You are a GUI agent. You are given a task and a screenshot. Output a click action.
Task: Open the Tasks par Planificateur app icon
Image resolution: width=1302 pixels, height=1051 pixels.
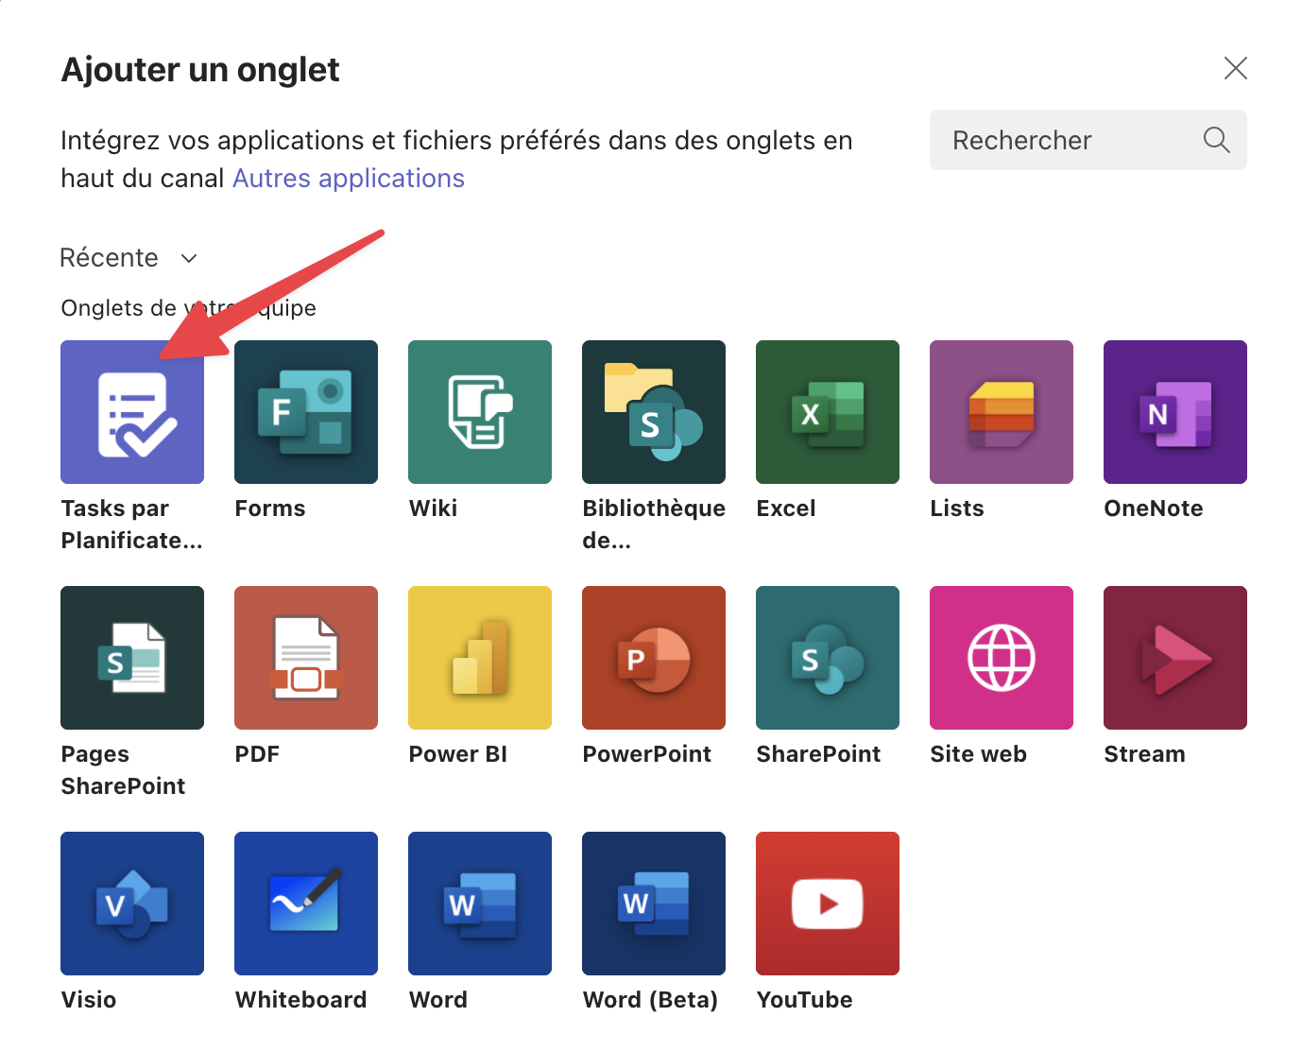132,412
